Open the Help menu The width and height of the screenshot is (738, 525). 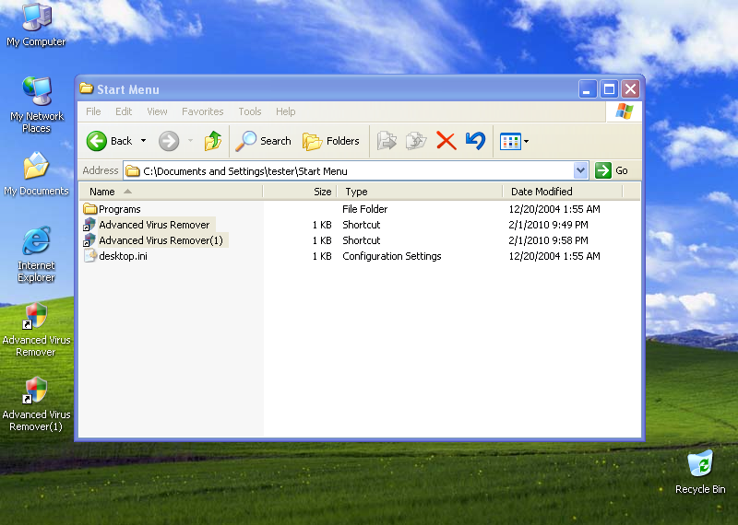click(x=286, y=111)
